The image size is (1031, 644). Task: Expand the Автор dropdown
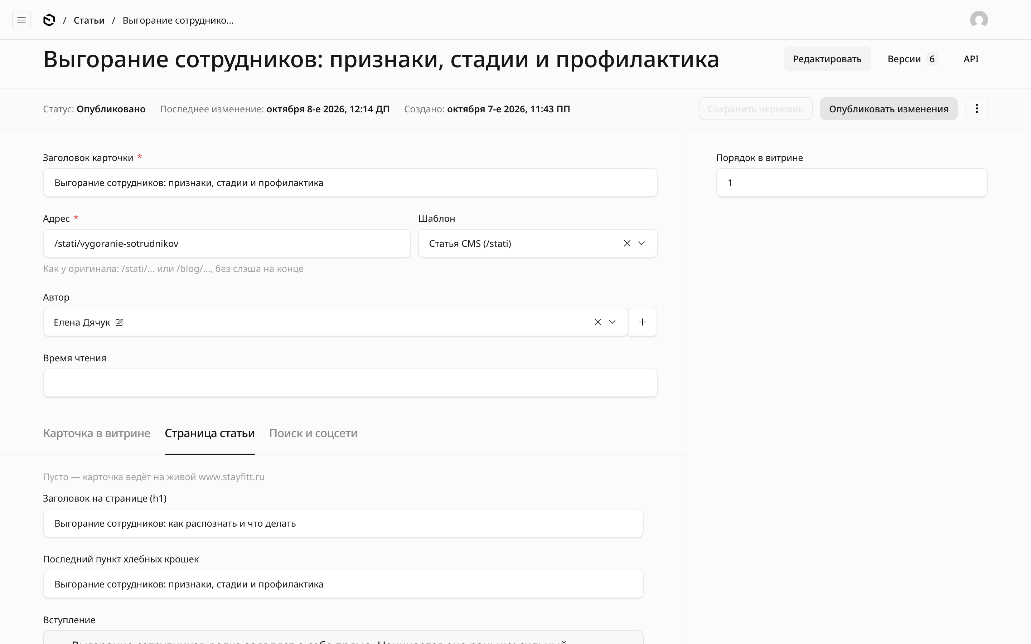click(612, 322)
